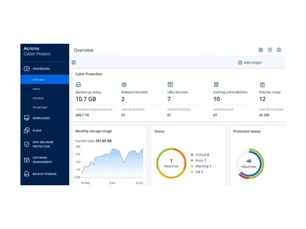
Task: Click the Malware blocked bug icon
Action: tap(124, 84)
